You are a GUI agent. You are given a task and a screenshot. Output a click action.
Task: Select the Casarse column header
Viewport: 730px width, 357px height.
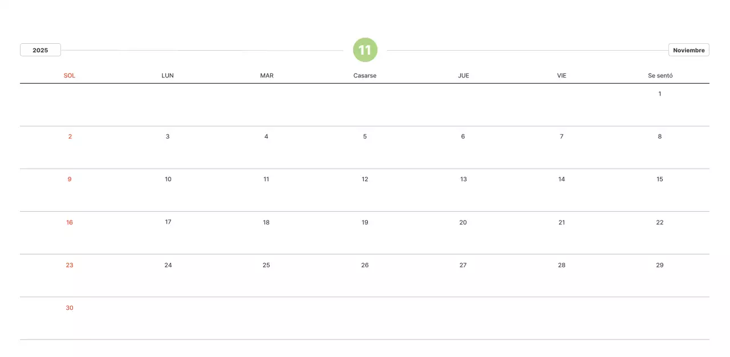[x=365, y=76]
